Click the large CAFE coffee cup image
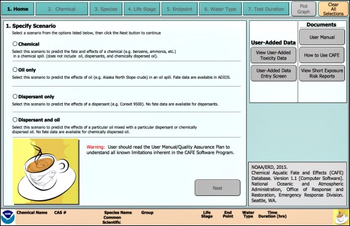The height and width of the screenshot is (226, 350). point(46,171)
